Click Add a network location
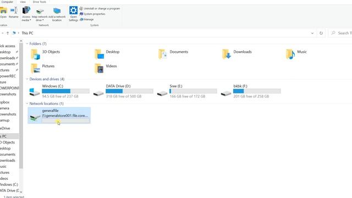This screenshot has width=352, height=198. (57, 14)
